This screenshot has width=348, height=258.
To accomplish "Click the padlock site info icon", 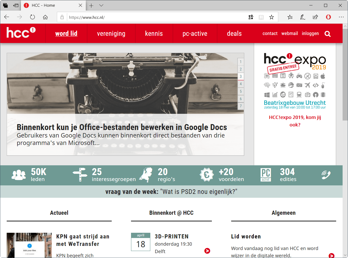I will click(x=62, y=17).
